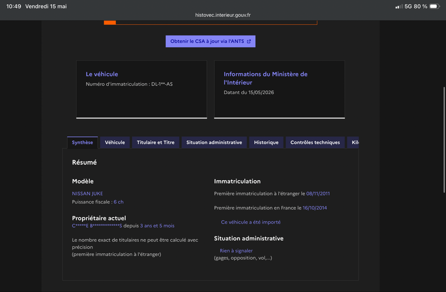Image resolution: width=446 pixels, height=292 pixels.
Task: Tap the cellular signal bars icon
Action: tap(399, 6)
